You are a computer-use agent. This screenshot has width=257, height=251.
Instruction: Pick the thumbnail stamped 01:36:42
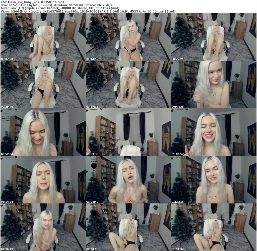pos(43,227)
